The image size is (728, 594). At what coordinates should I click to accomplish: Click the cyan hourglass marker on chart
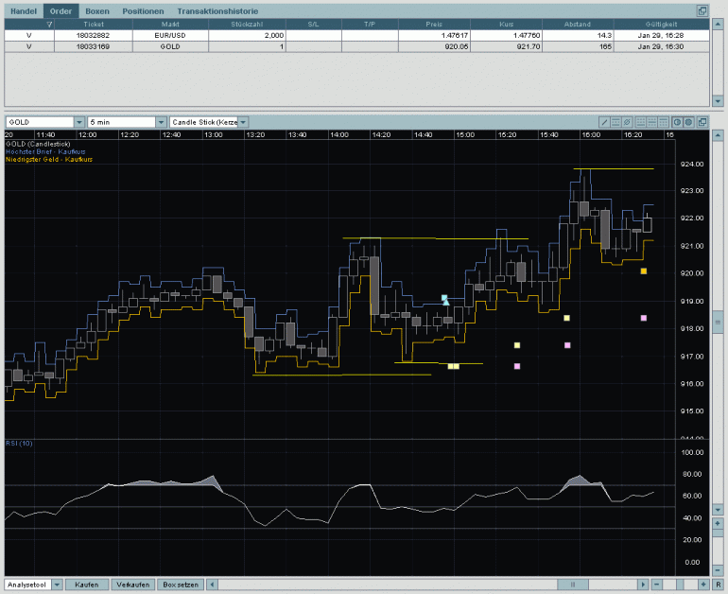445,300
